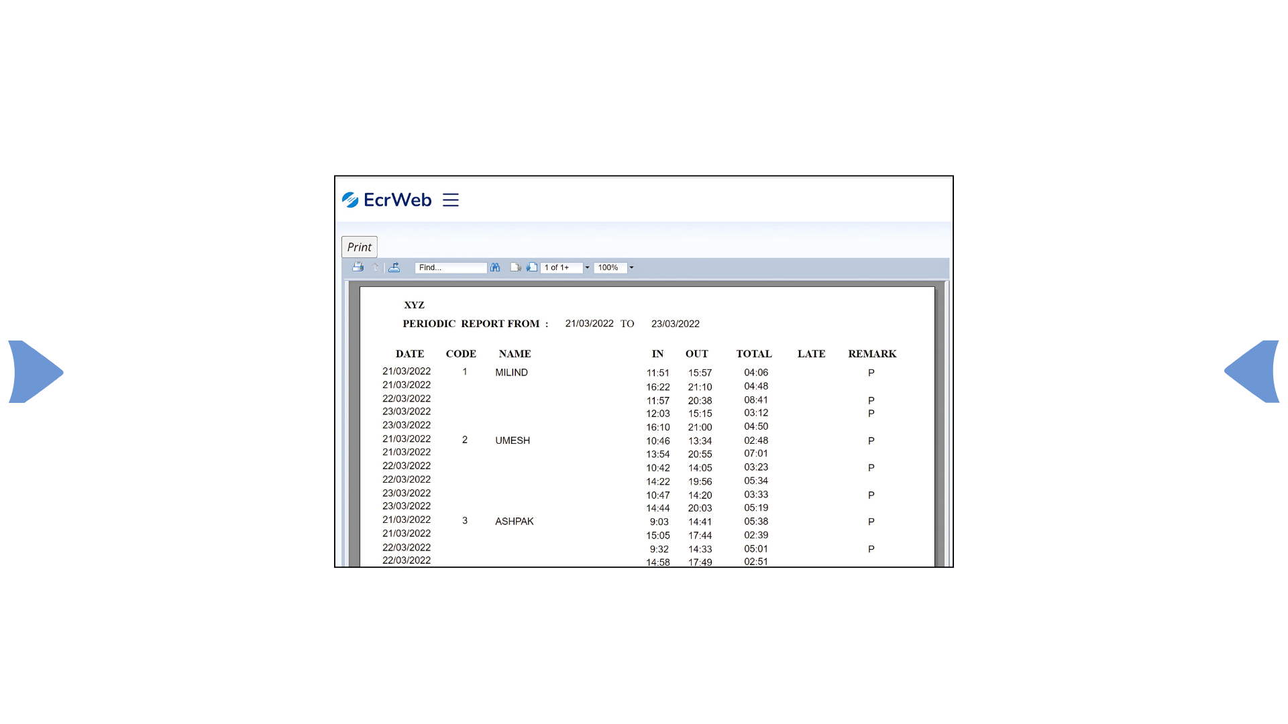The width and height of the screenshot is (1288, 724).
Task: Click the binoculars find icon
Action: (495, 267)
